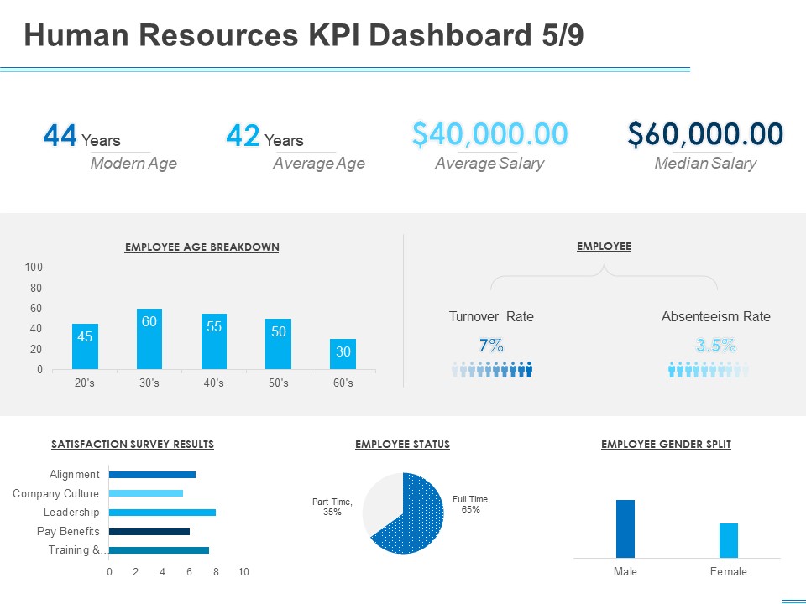806x604 pixels.
Task: Click the 44 Years value
Action: click(81, 136)
